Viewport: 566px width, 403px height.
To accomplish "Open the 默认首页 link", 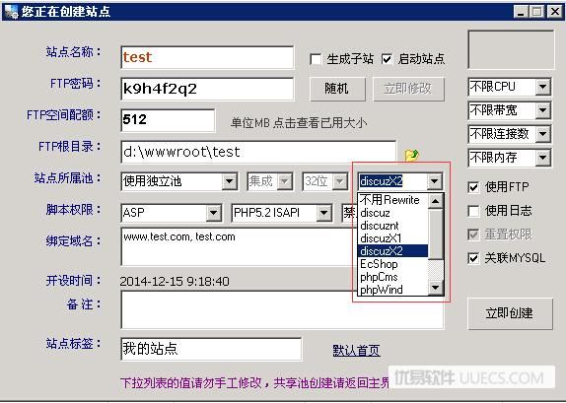I will point(356,350).
